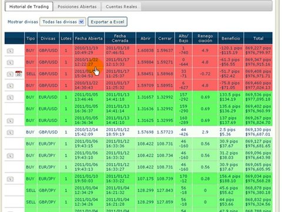Open note icon for EUR/JPY 19:43:10 trade row
282x212 pixels.
[x=10, y=156]
